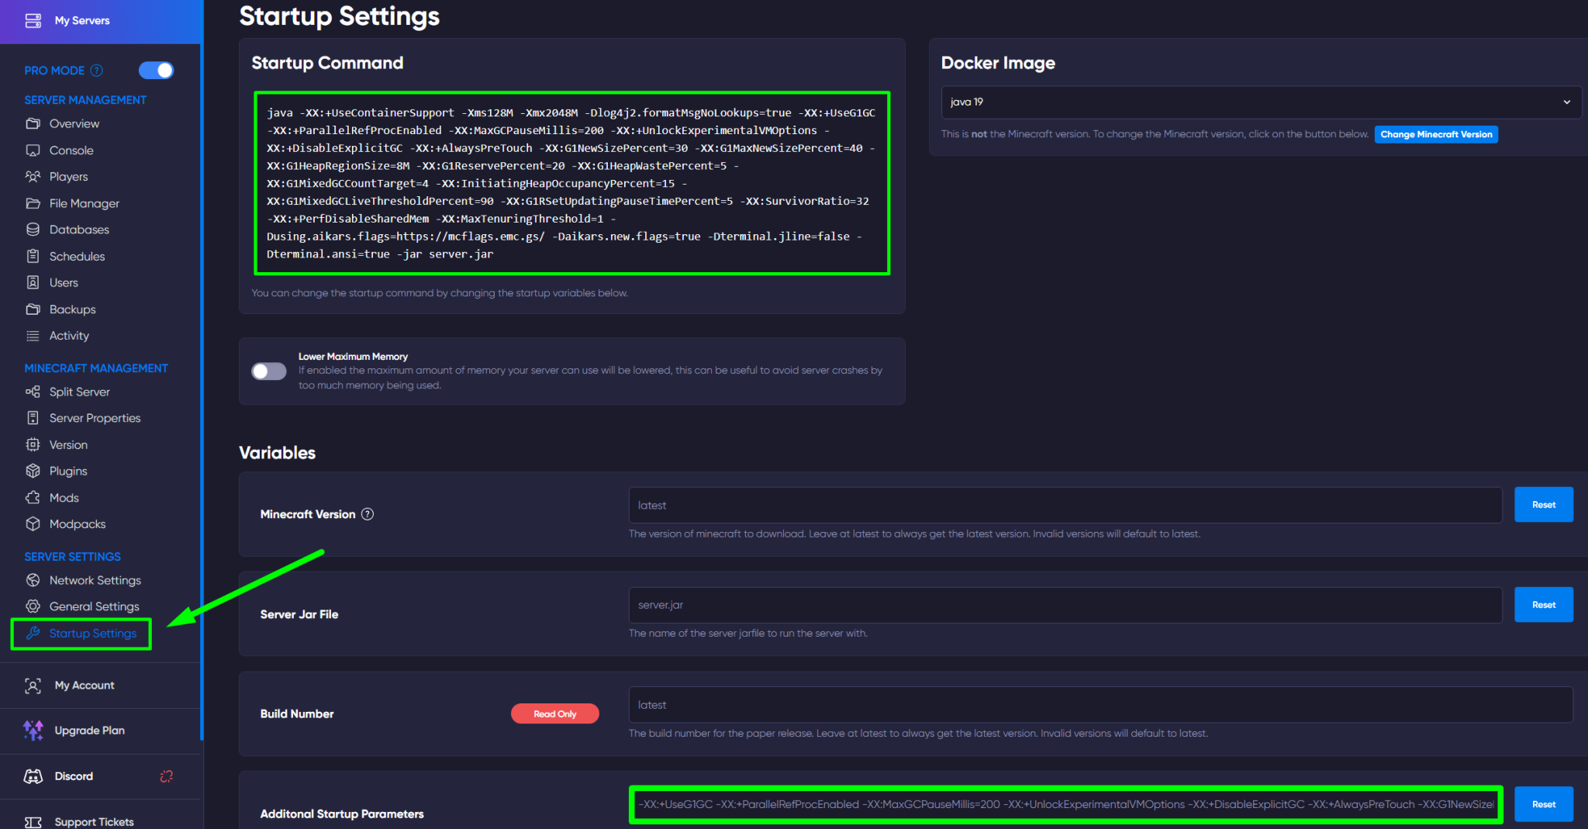The image size is (1588, 829).
Task: Click the Minecraft Version help icon
Action: tap(368, 514)
